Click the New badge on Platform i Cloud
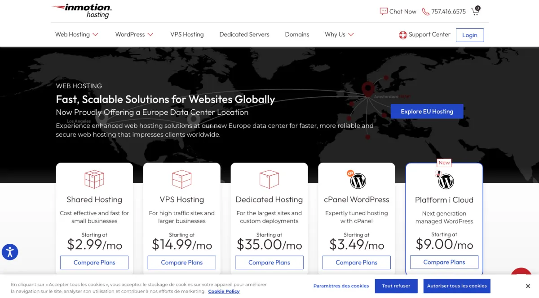 pos(444,163)
